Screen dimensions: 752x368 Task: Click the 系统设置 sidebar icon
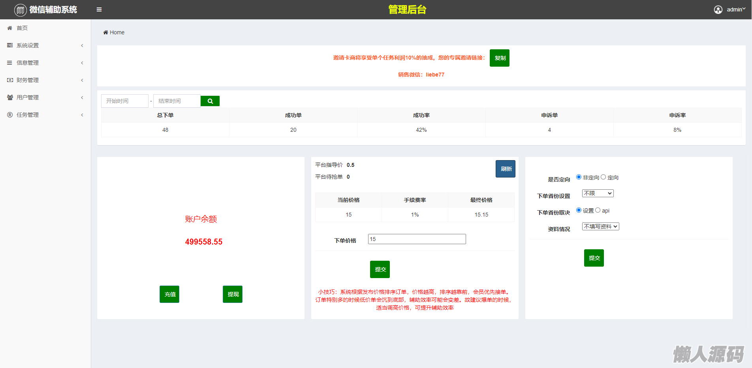pyautogui.click(x=10, y=45)
